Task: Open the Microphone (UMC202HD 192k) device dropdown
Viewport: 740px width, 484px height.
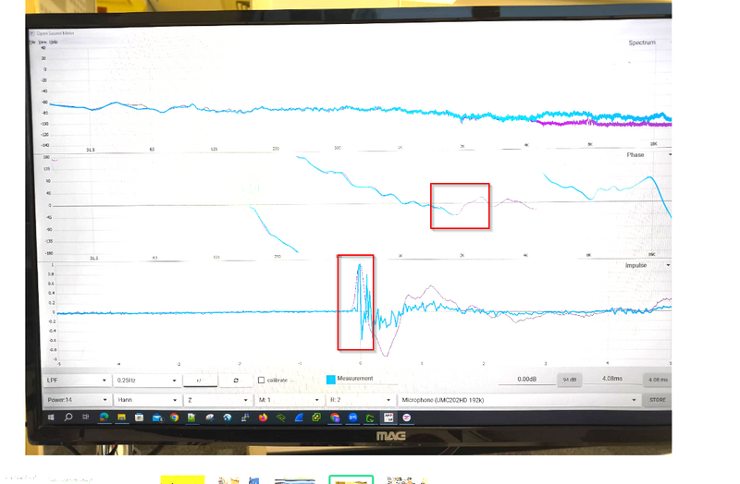Action: pos(518,400)
